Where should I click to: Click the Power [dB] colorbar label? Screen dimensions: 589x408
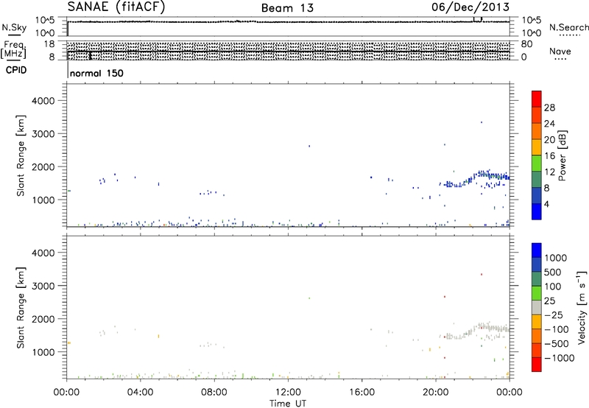point(562,155)
